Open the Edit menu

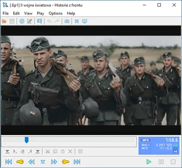point(16,14)
